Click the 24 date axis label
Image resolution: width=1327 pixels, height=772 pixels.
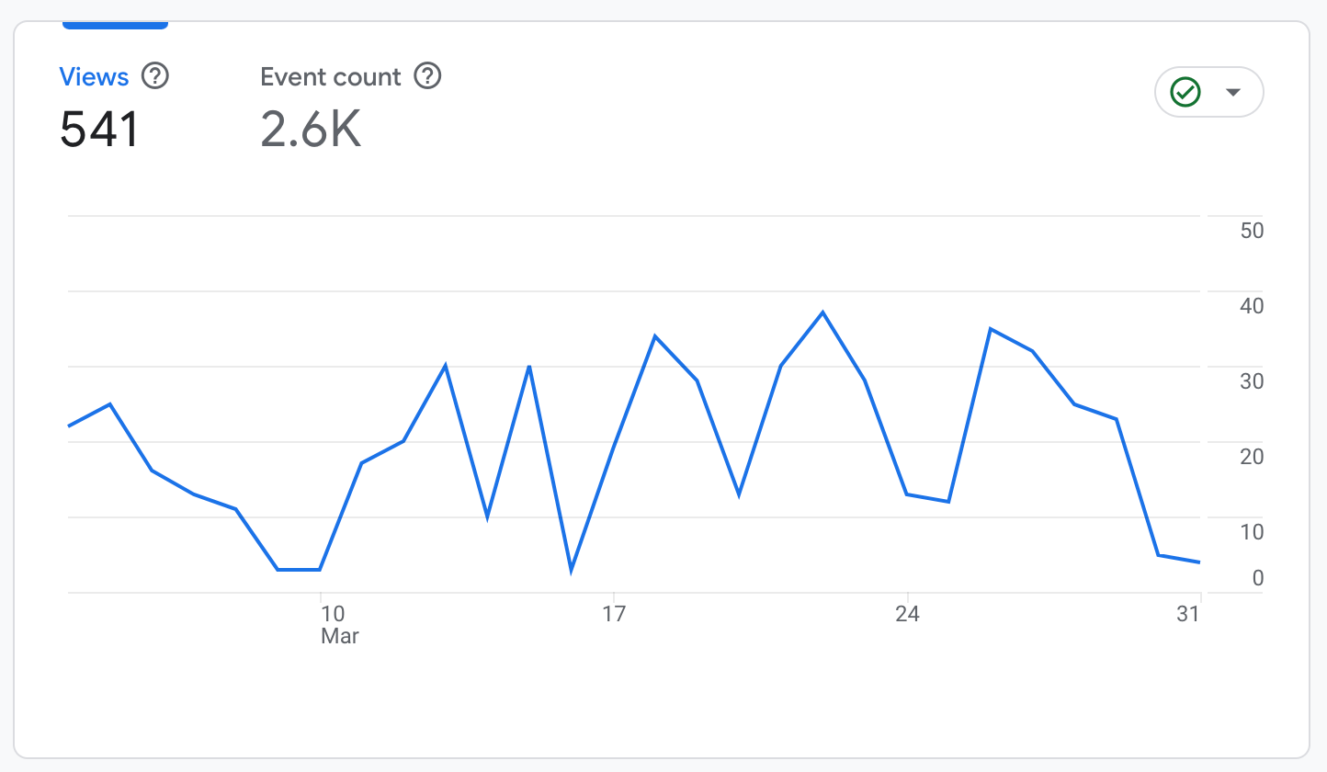click(x=907, y=614)
